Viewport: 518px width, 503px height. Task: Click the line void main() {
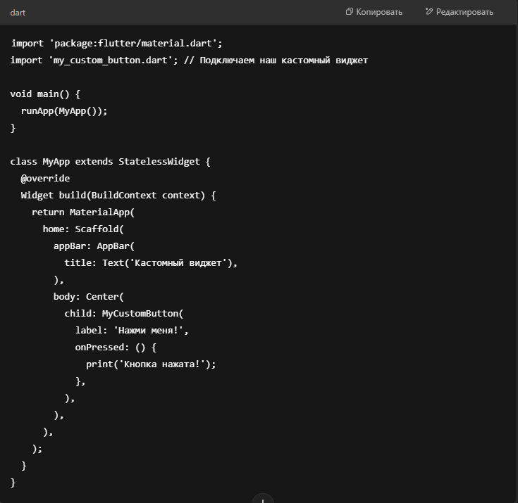(x=45, y=94)
